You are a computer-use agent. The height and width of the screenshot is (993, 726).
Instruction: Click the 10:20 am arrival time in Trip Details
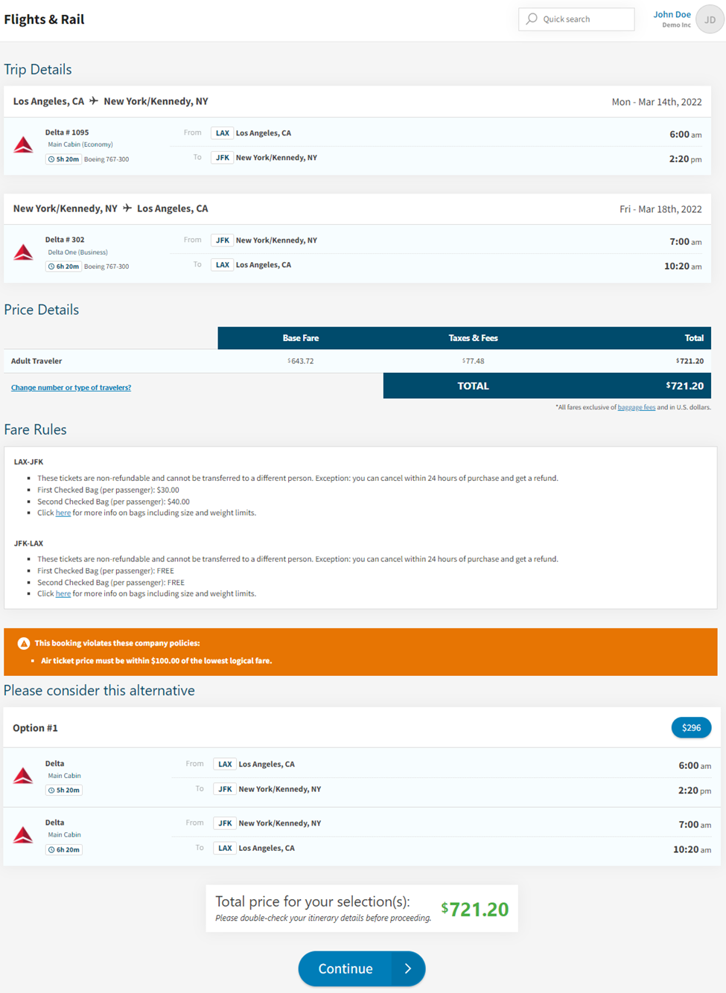coord(683,266)
